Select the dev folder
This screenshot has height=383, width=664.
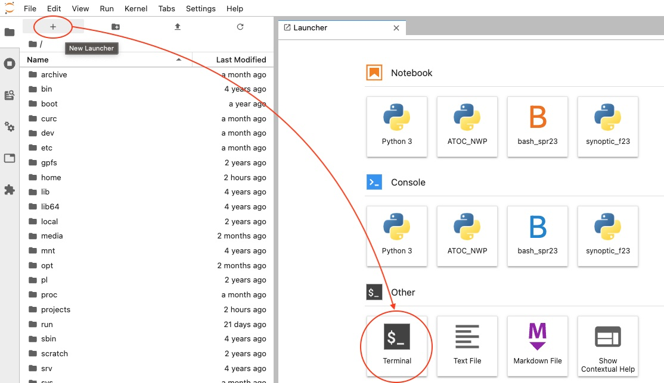[147, 133]
